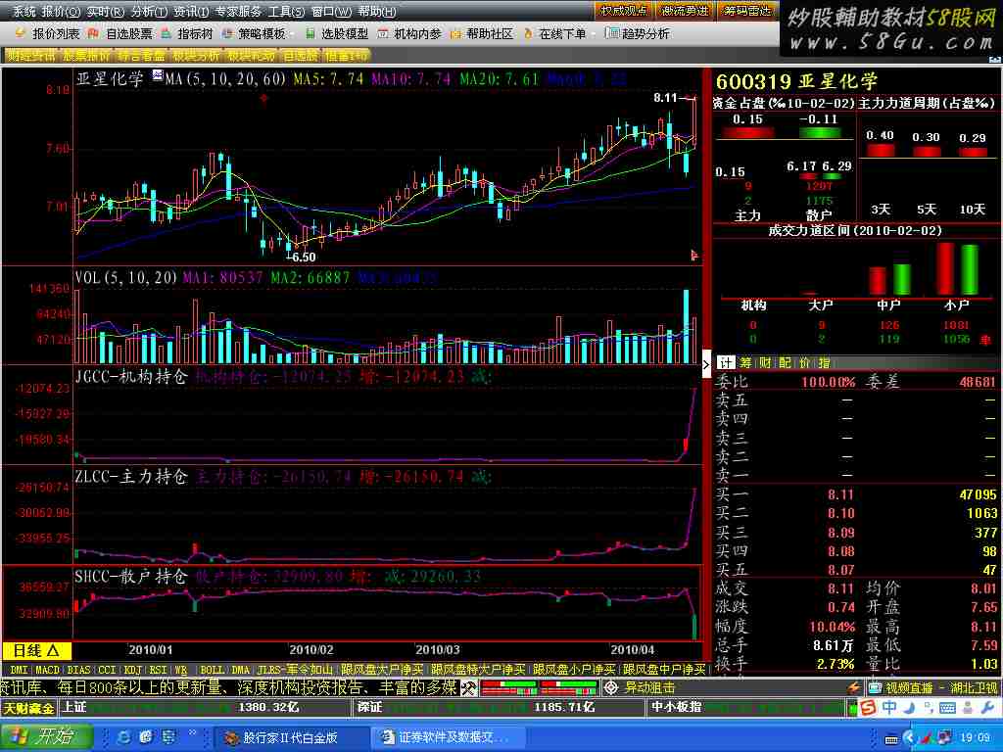Switch to the KDJ indicator tab

[x=132, y=670]
